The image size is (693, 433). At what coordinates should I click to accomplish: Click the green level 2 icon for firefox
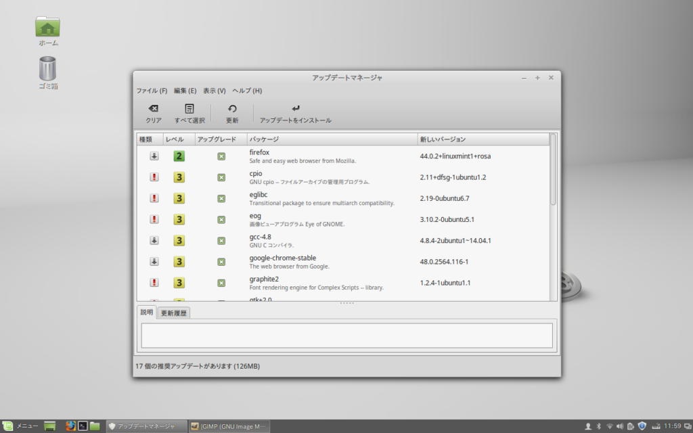179,156
